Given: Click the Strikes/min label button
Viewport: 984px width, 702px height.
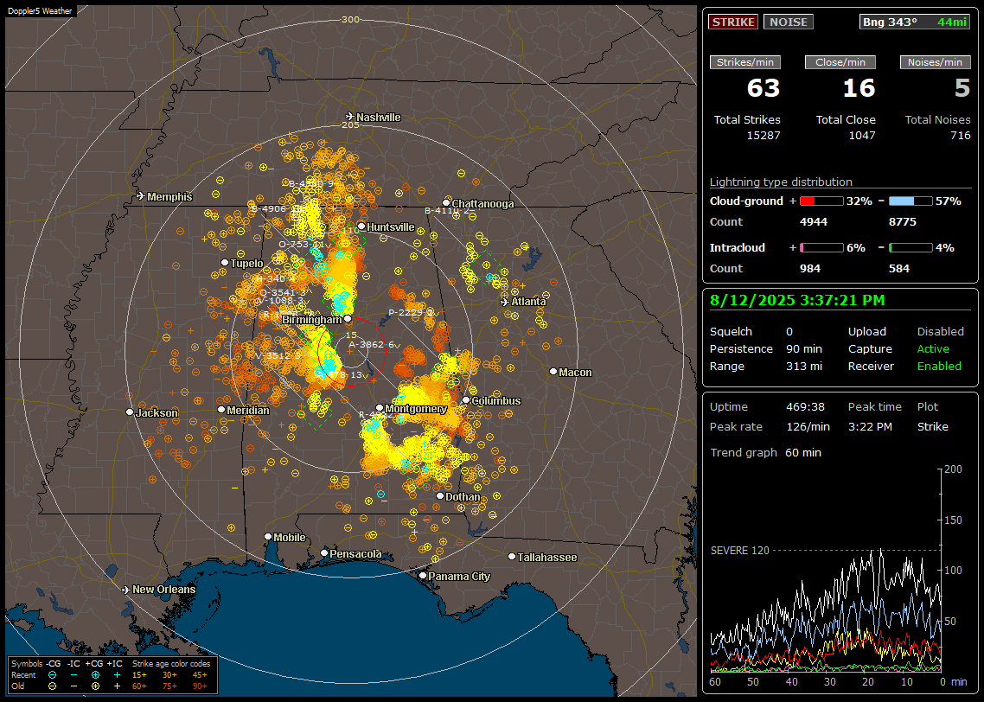Looking at the screenshot, I should tap(744, 62).
